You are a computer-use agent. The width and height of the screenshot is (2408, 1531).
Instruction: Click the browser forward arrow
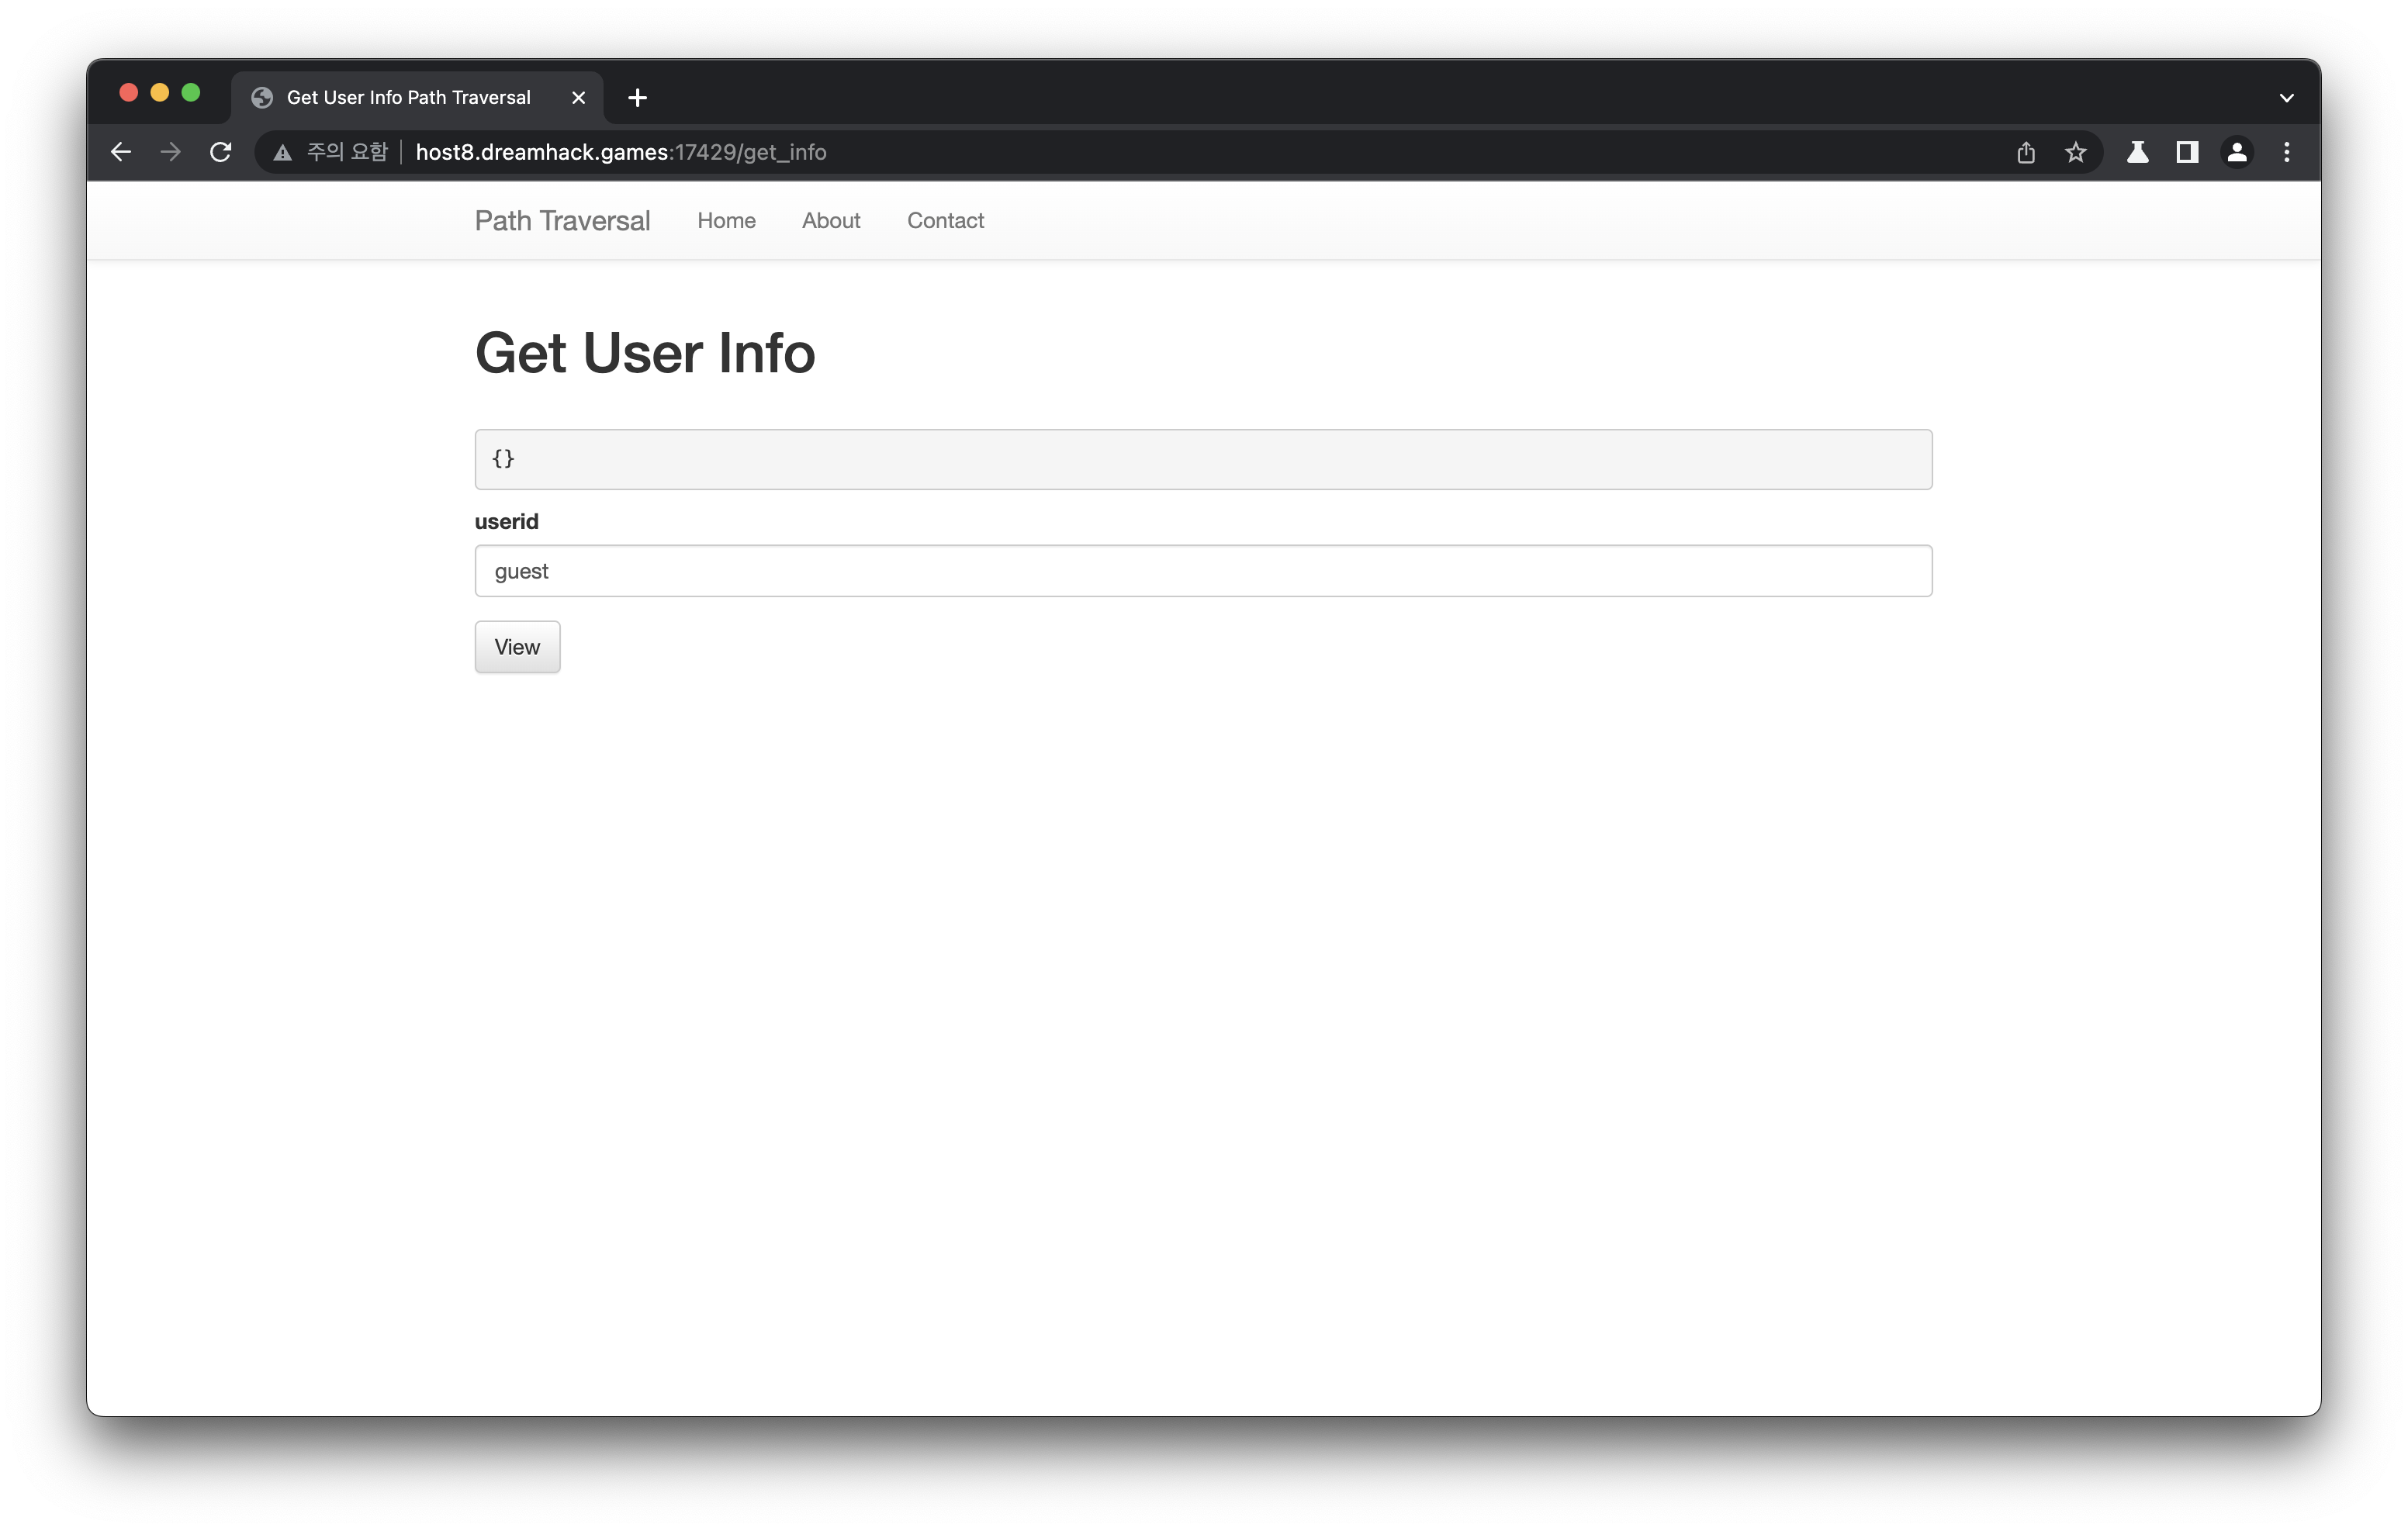[x=171, y=152]
